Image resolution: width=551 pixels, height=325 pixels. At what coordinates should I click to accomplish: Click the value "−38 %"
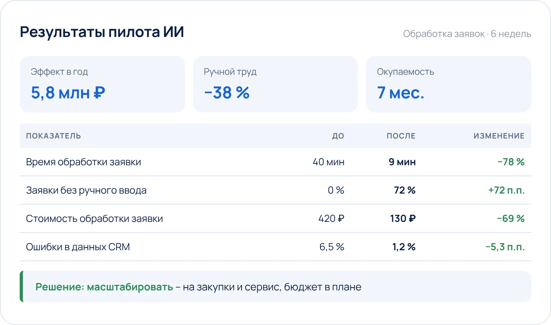[227, 93]
